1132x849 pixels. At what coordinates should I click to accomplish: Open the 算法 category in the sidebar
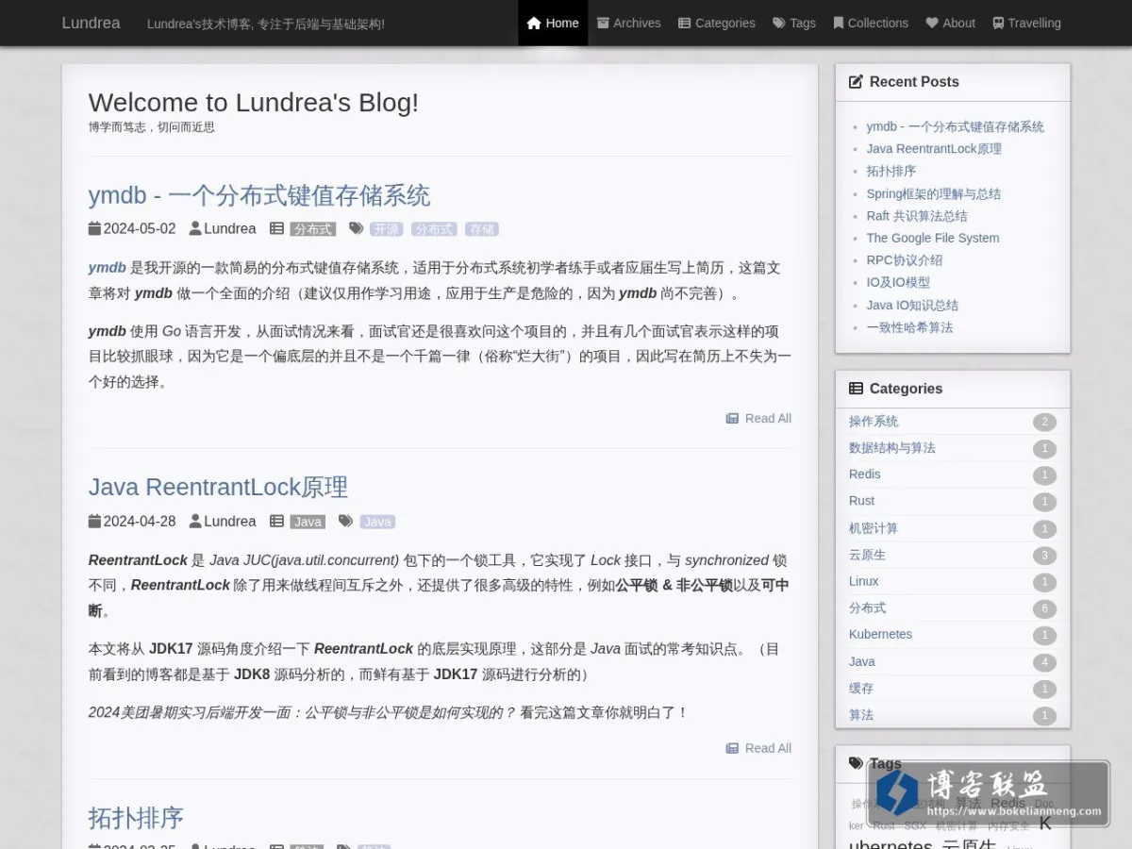click(861, 714)
